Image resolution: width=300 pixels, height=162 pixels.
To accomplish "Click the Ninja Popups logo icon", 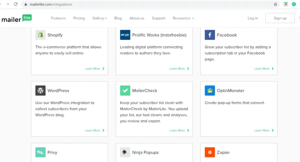I will (x=125, y=152).
